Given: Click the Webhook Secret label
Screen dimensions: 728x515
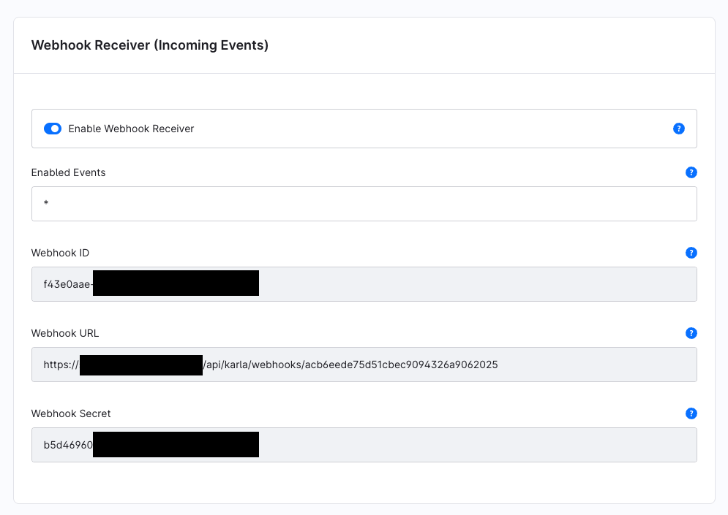Looking at the screenshot, I should point(70,413).
